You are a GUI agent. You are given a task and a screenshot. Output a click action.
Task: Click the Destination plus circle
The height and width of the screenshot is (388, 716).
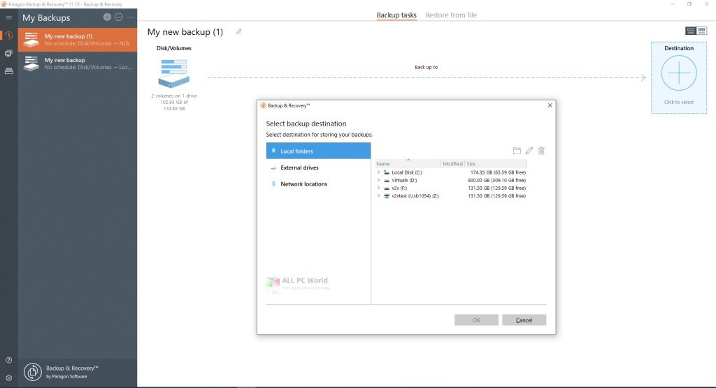click(679, 73)
